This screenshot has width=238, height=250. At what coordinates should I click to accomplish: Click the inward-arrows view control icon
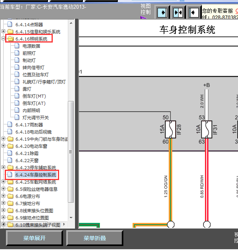click(x=178, y=12)
